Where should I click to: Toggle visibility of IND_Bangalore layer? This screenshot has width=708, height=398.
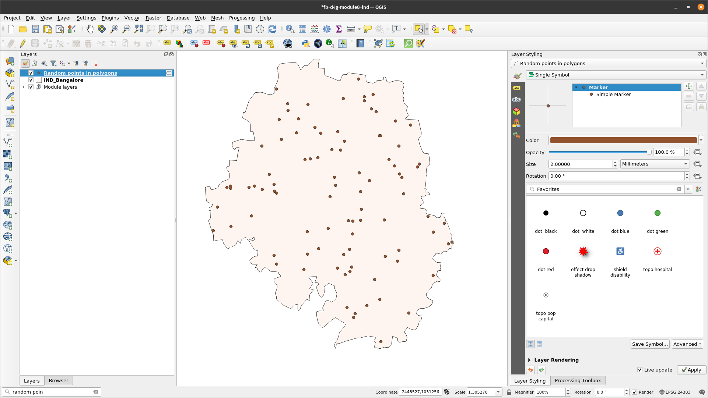pos(31,79)
